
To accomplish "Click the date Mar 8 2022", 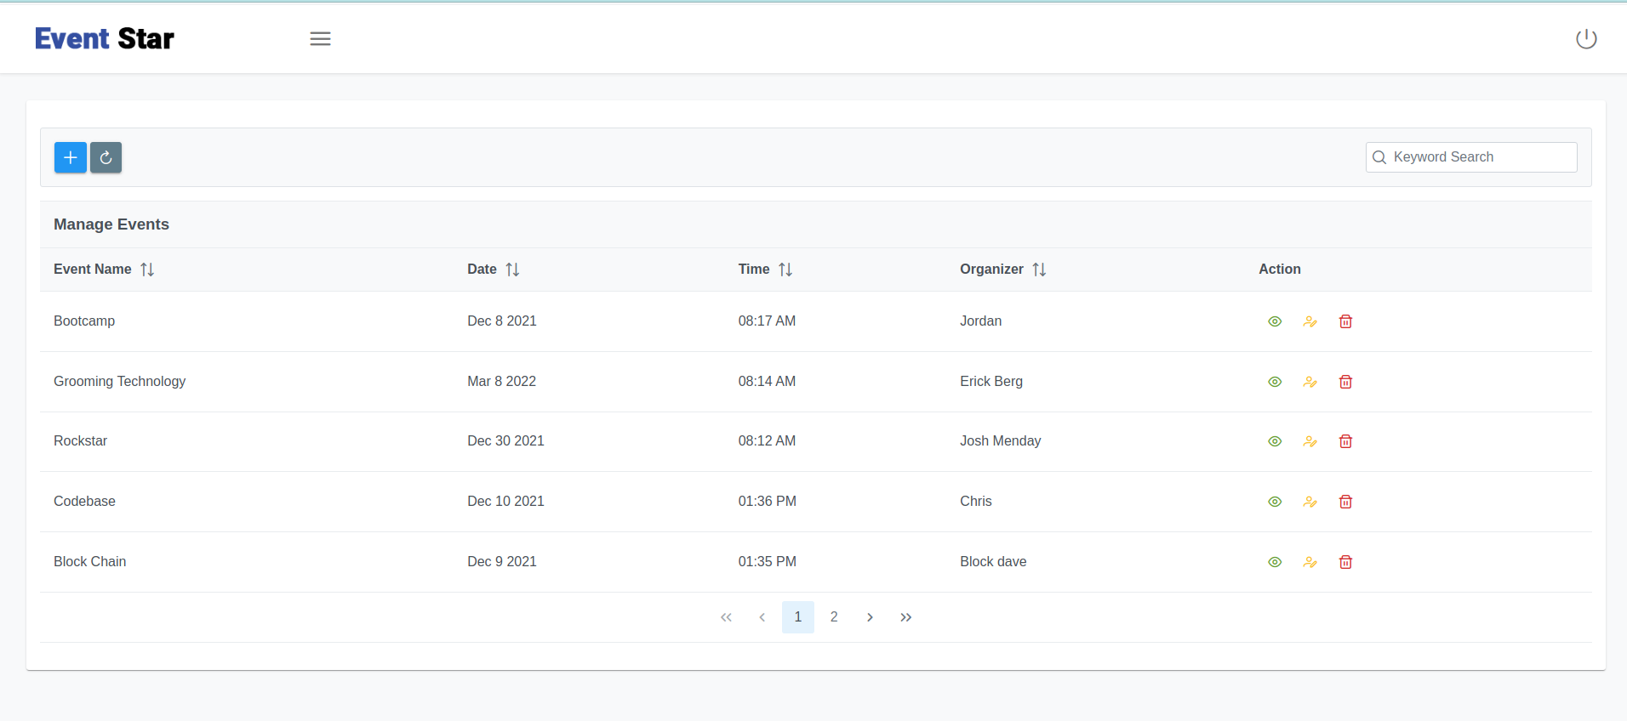I will [x=502, y=382].
